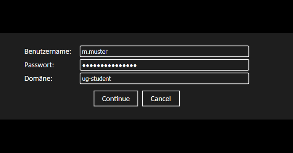The image size is (293, 153).
Task: Click the black area below the login panel
Action: click(146, 137)
